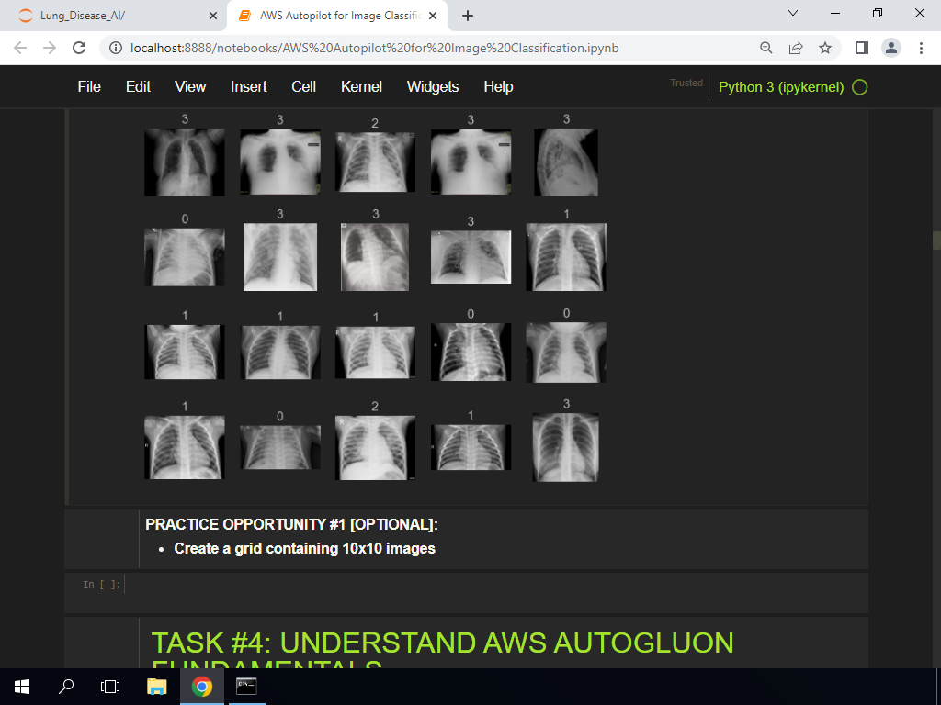
Task: Open the browser side panel
Action: pyautogui.click(x=862, y=48)
